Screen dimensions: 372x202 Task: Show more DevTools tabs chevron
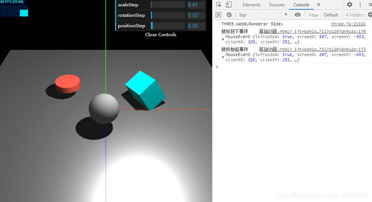click(x=319, y=4)
